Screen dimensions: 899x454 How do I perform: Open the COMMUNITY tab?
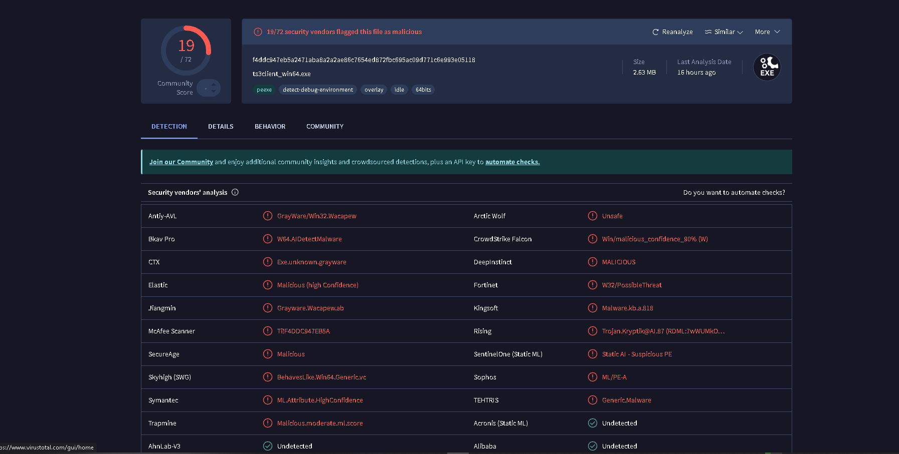325,127
